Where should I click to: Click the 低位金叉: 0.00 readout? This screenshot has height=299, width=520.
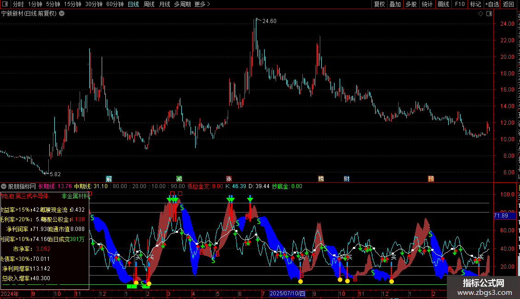pos(205,186)
